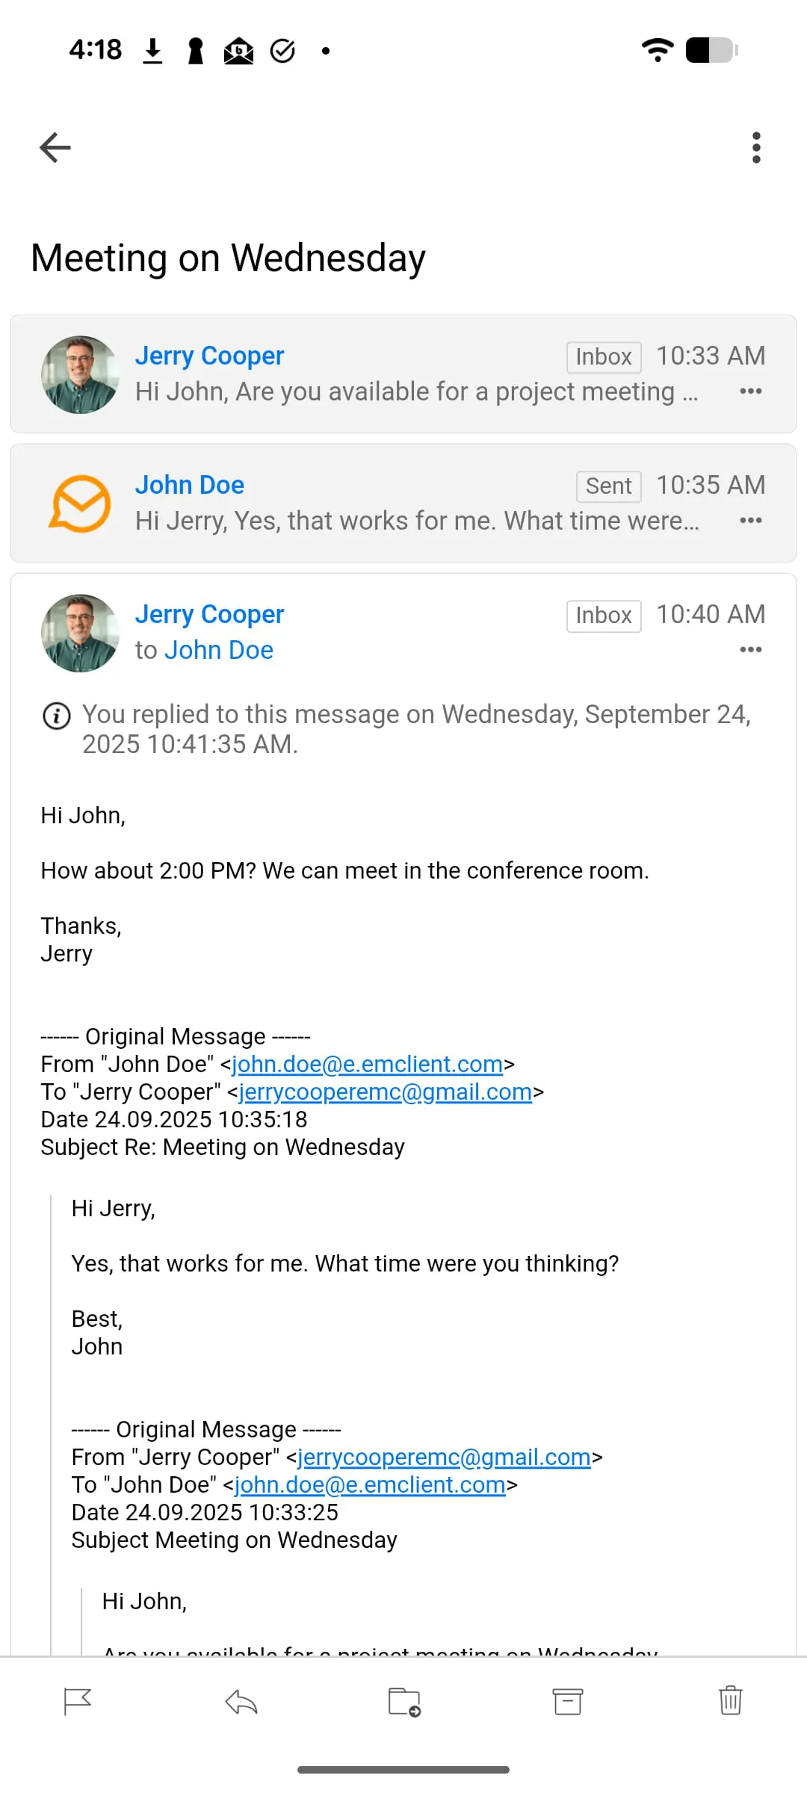
Task: Tap the John Doe recipient link
Action: (219, 650)
